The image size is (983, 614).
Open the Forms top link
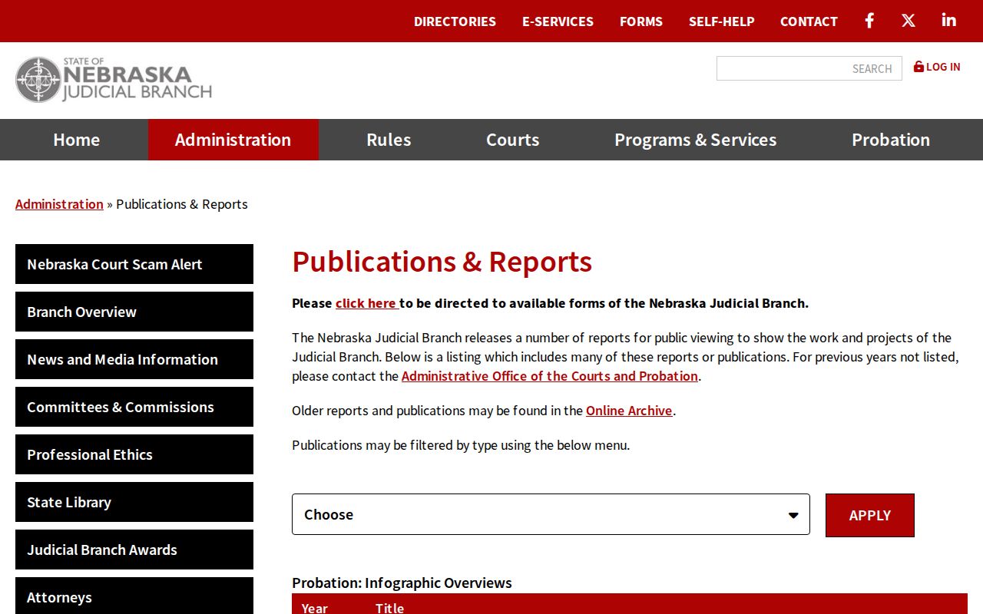[641, 21]
